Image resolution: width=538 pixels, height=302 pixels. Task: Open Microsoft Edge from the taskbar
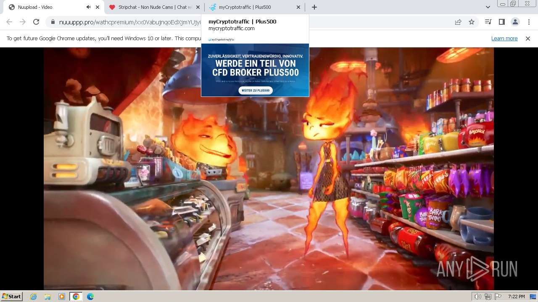point(90,297)
